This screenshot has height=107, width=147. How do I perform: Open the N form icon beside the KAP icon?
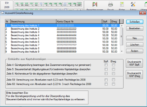tap(74, 4)
